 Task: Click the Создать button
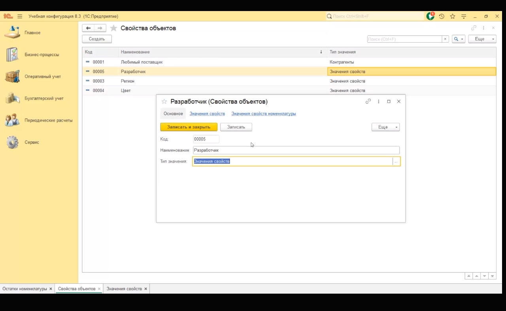tap(97, 39)
